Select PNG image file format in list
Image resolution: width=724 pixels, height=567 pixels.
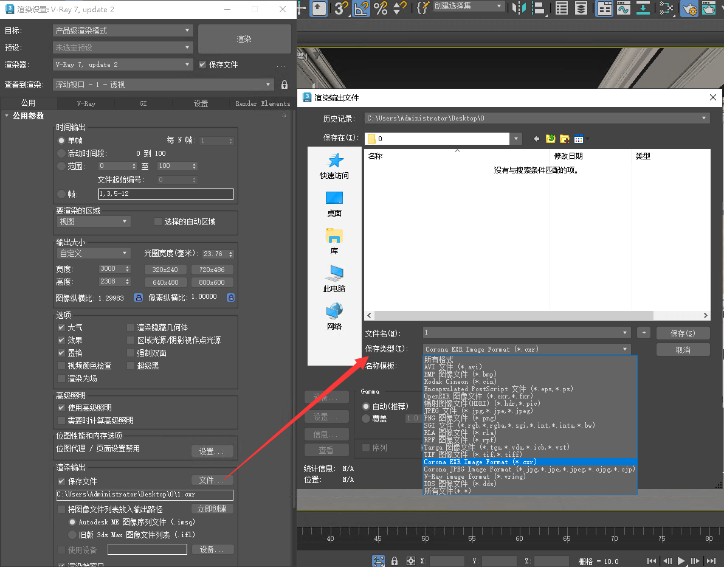point(461,418)
